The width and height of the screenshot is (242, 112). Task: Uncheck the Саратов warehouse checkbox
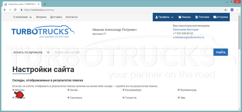point(13,97)
